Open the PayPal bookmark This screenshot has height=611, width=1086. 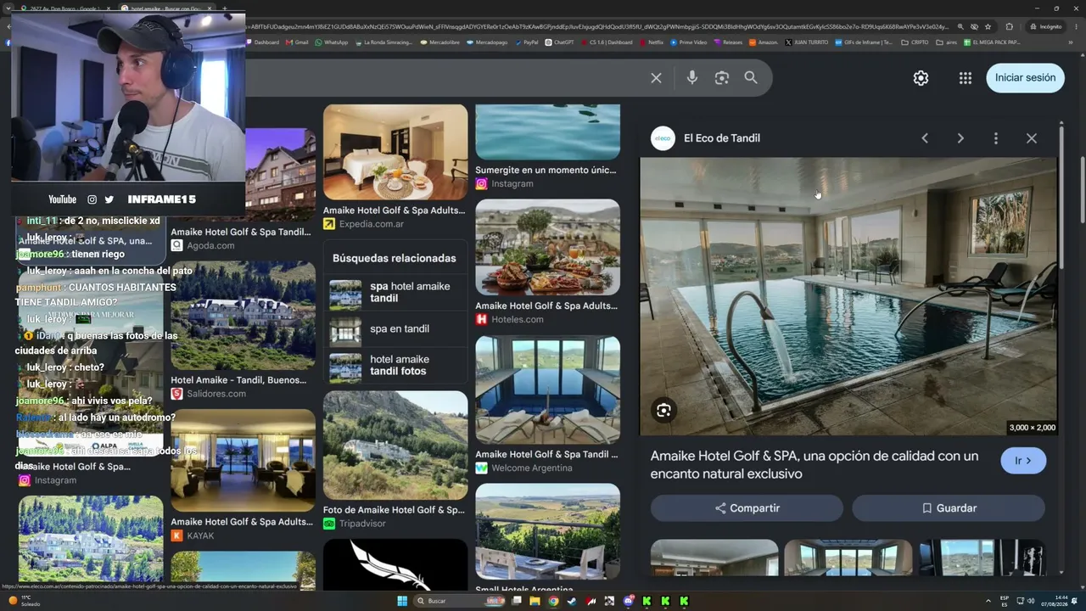coord(527,42)
